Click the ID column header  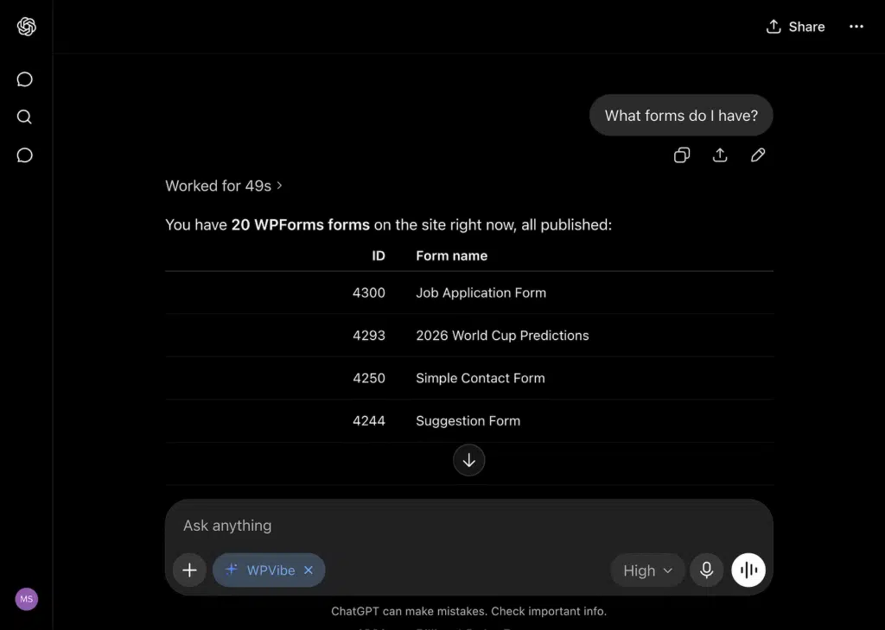379,255
